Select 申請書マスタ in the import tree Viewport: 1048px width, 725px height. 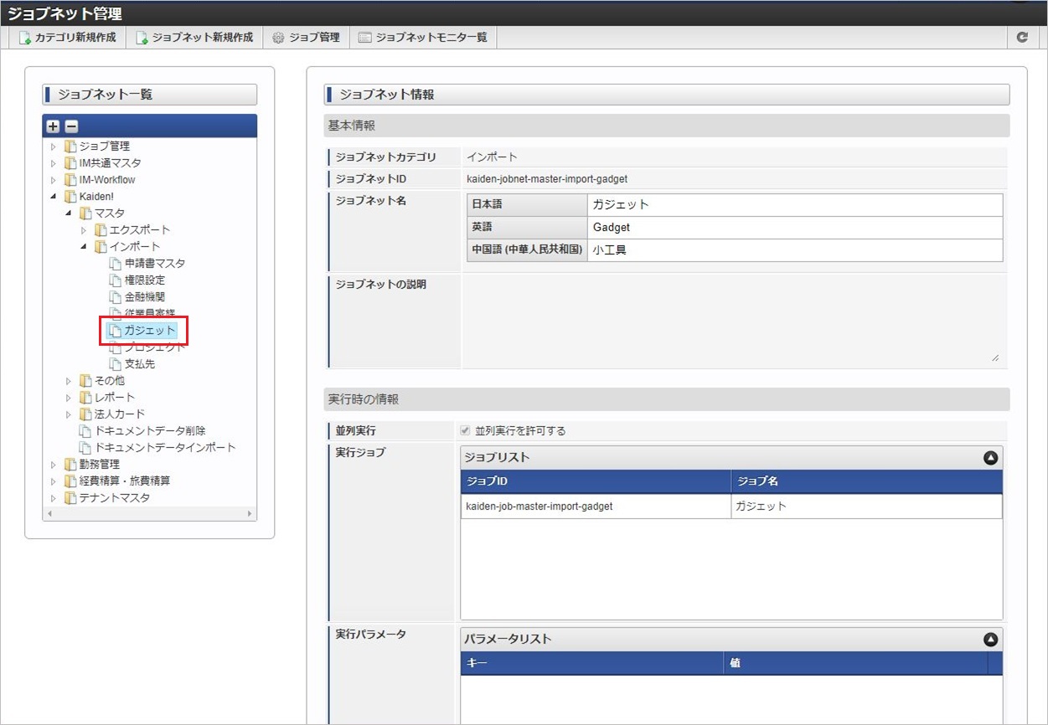(154, 264)
